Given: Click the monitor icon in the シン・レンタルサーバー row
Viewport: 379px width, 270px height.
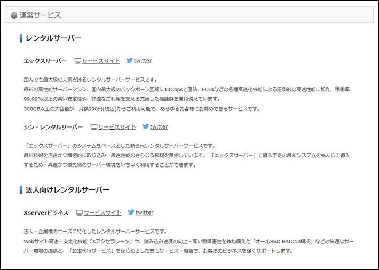Looking at the screenshot, I should pos(94,127).
